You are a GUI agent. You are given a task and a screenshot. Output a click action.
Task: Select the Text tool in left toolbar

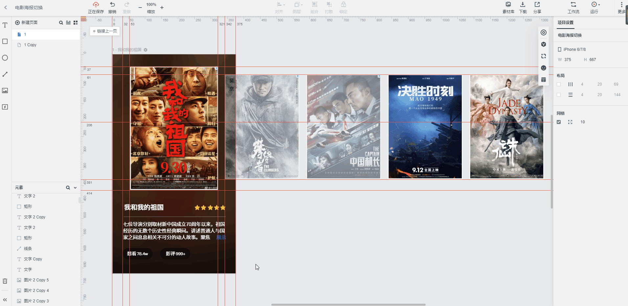coord(5,25)
